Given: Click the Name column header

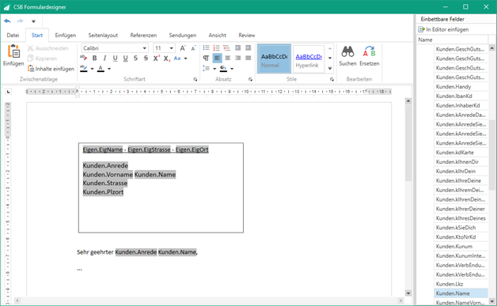Looking at the screenshot, I should click(x=452, y=40).
